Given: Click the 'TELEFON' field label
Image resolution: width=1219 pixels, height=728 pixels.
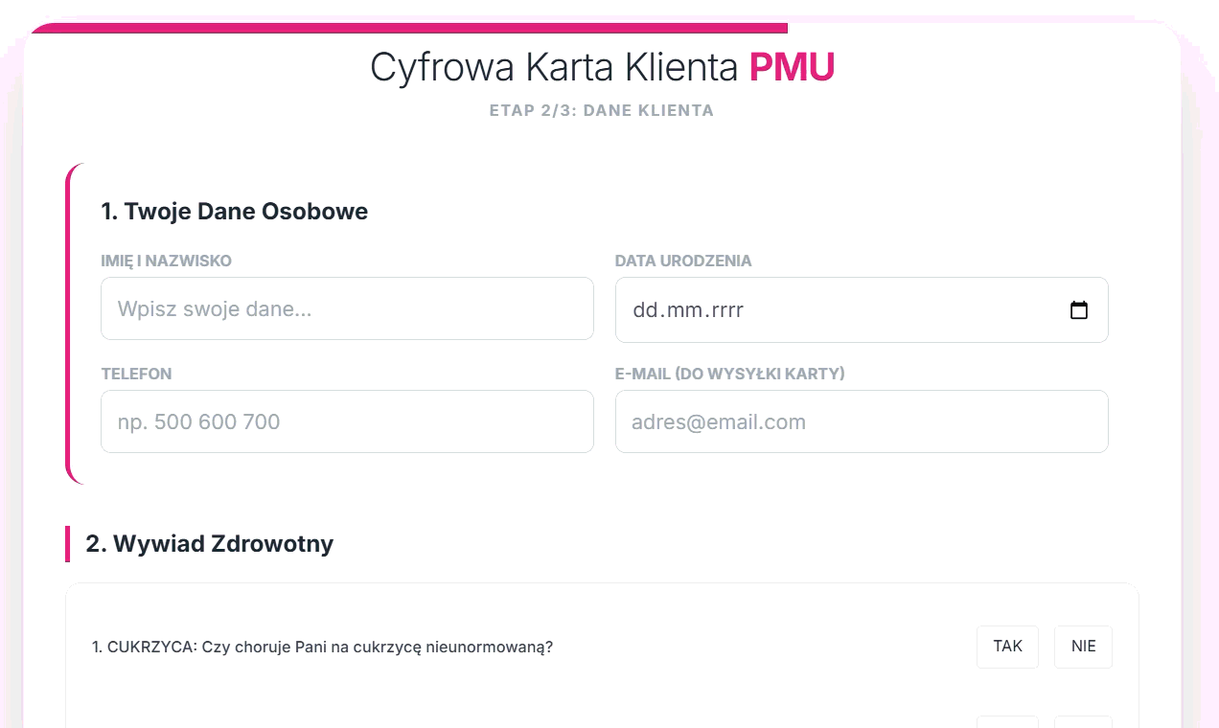Looking at the screenshot, I should point(137,374).
